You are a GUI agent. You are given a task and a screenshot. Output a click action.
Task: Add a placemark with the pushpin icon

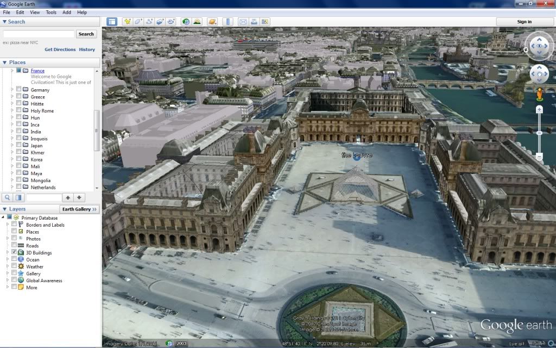(x=127, y=22)
